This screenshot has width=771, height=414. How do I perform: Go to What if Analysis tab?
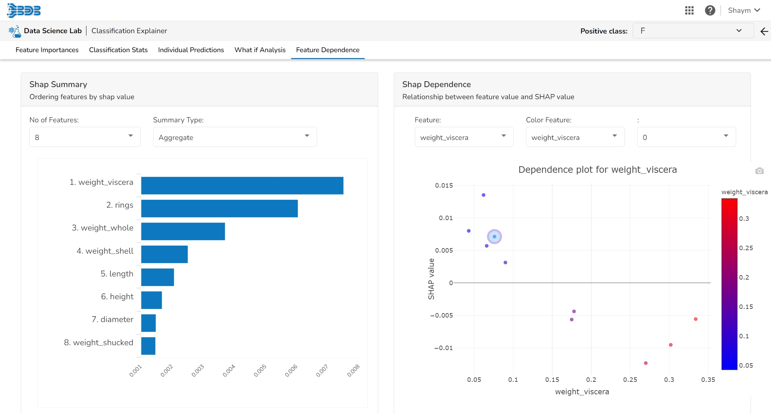pos(260,50)
